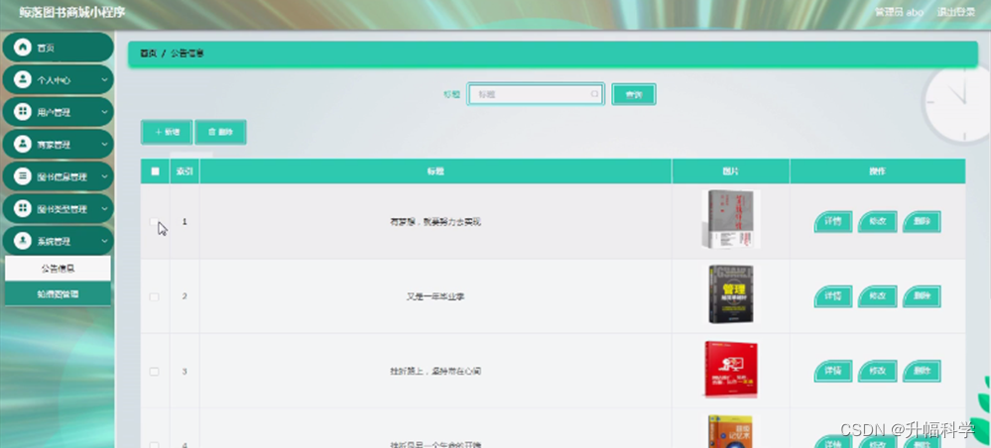Click the orange book cover in row 4
The width and height of the screenshot is (991, 448).
[731, 431]
